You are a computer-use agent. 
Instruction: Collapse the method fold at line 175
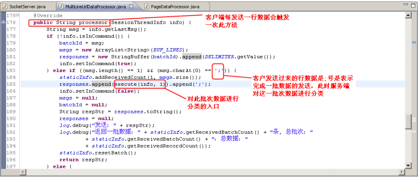(17, 15)
